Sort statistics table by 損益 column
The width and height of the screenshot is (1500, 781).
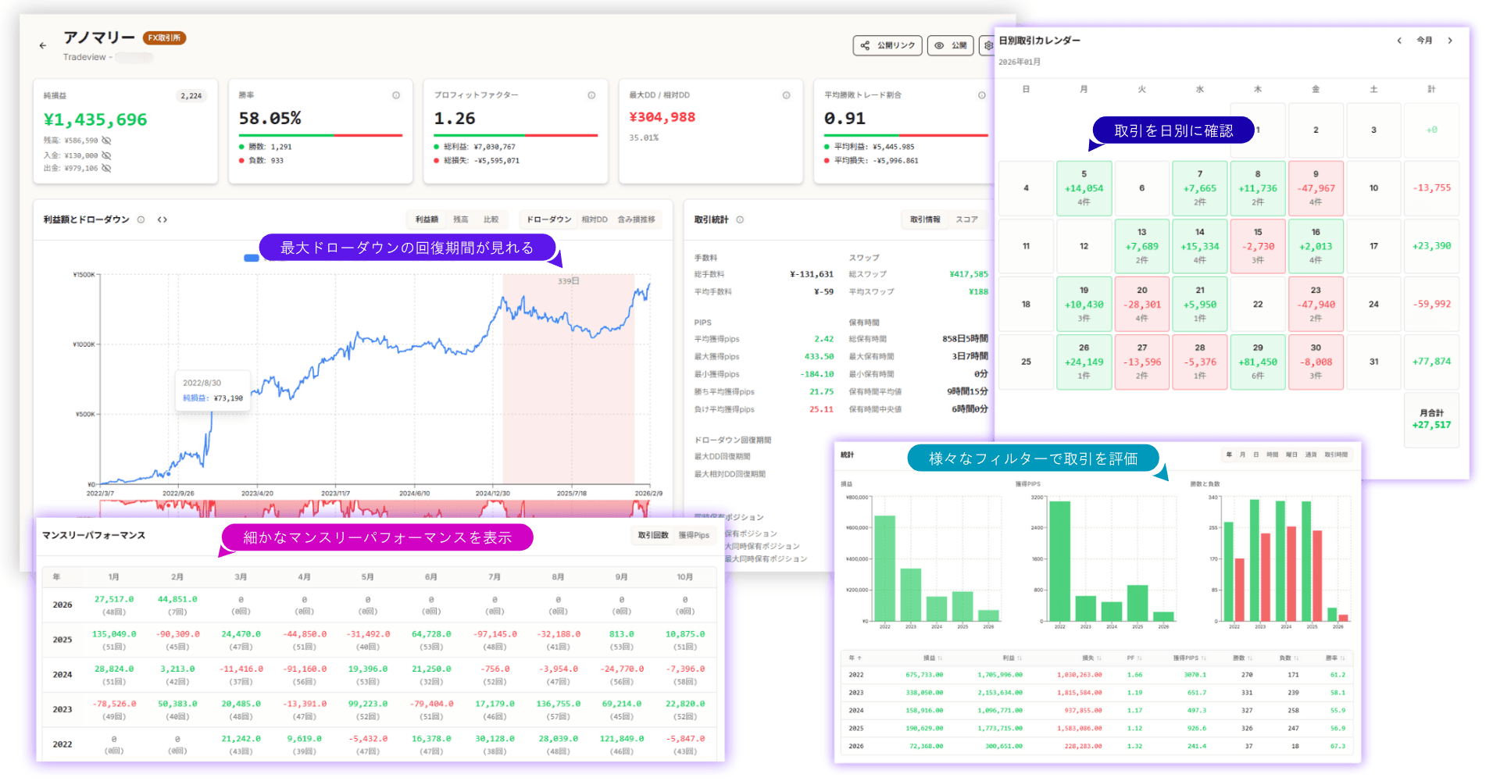[x=933, y=658]
